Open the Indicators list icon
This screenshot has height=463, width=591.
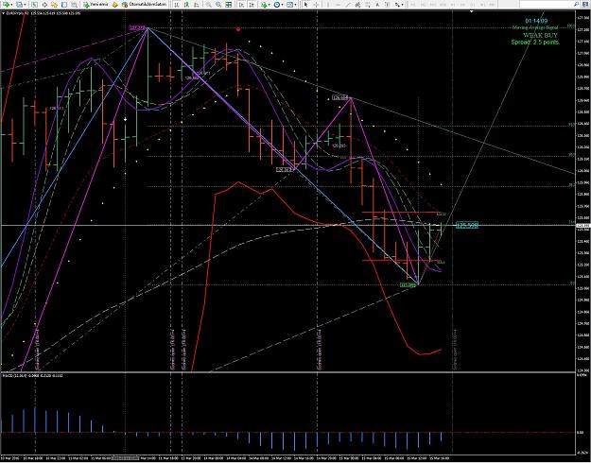click(x=265, y=5)
